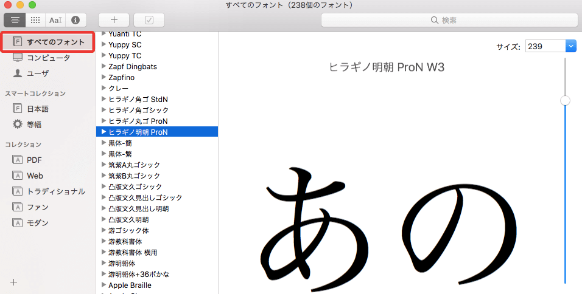Select the 日本語 smart collection

(x=37, y=109)
